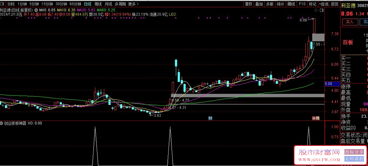
Task: Open the 多股 multi-stock view
Action: click(x=270, y=4)
